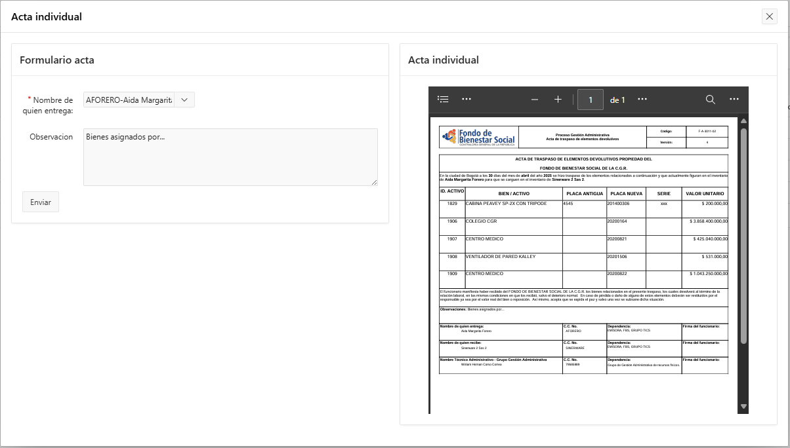Click the zoom out minus icon
The width and height of the screenshot is (790, 448).
(x=535, y=100)
